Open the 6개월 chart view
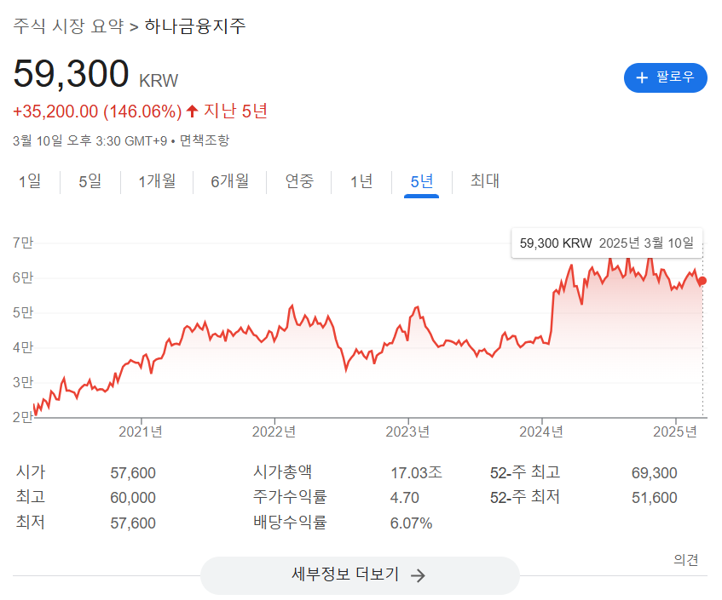Screen dimensions: 722x600 click(x=229, y=181)
